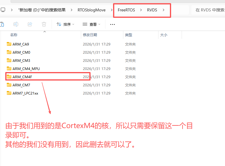Open the 排序 sort dropdown
Viewport: 225px width, 166px height.
(x=65, y=25)
